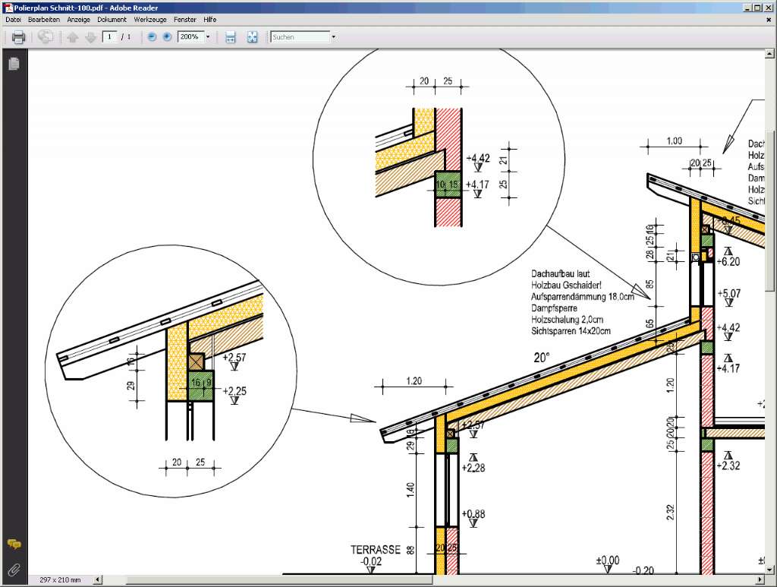Close the document with the small X
Screen dimensions: 777x587
point(769,19)
